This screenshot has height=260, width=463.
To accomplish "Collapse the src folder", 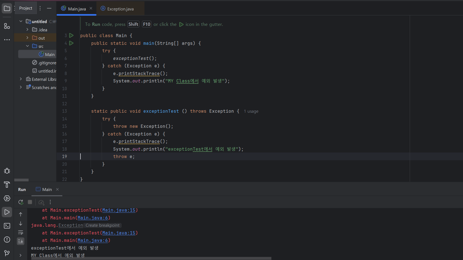I will 27,46.
